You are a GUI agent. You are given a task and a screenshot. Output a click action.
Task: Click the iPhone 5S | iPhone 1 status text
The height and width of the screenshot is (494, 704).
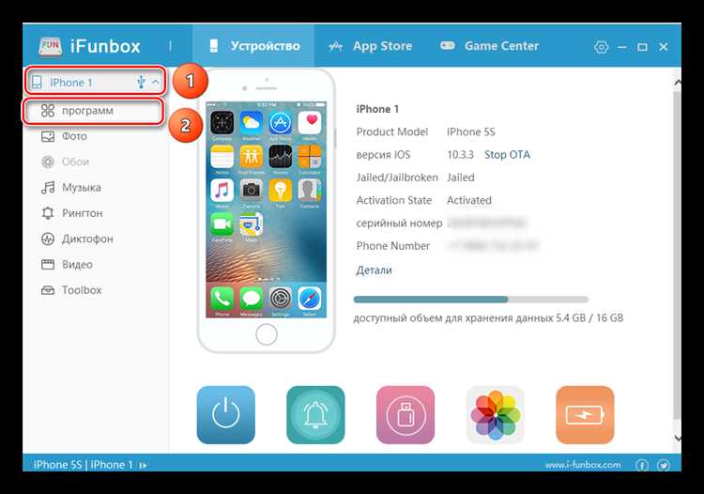84,465
